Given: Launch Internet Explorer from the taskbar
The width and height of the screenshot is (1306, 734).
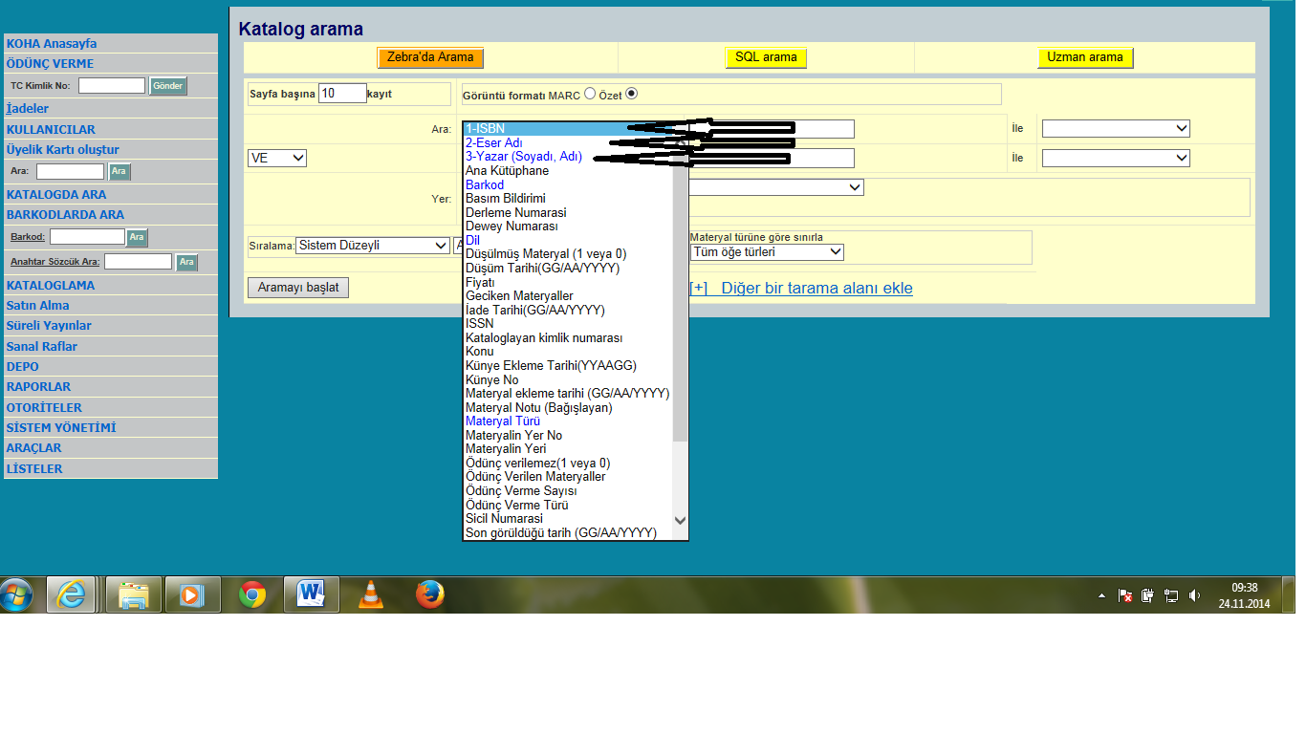Looking at the screenshot, I should pyautogui.click(x=72, y=594).
